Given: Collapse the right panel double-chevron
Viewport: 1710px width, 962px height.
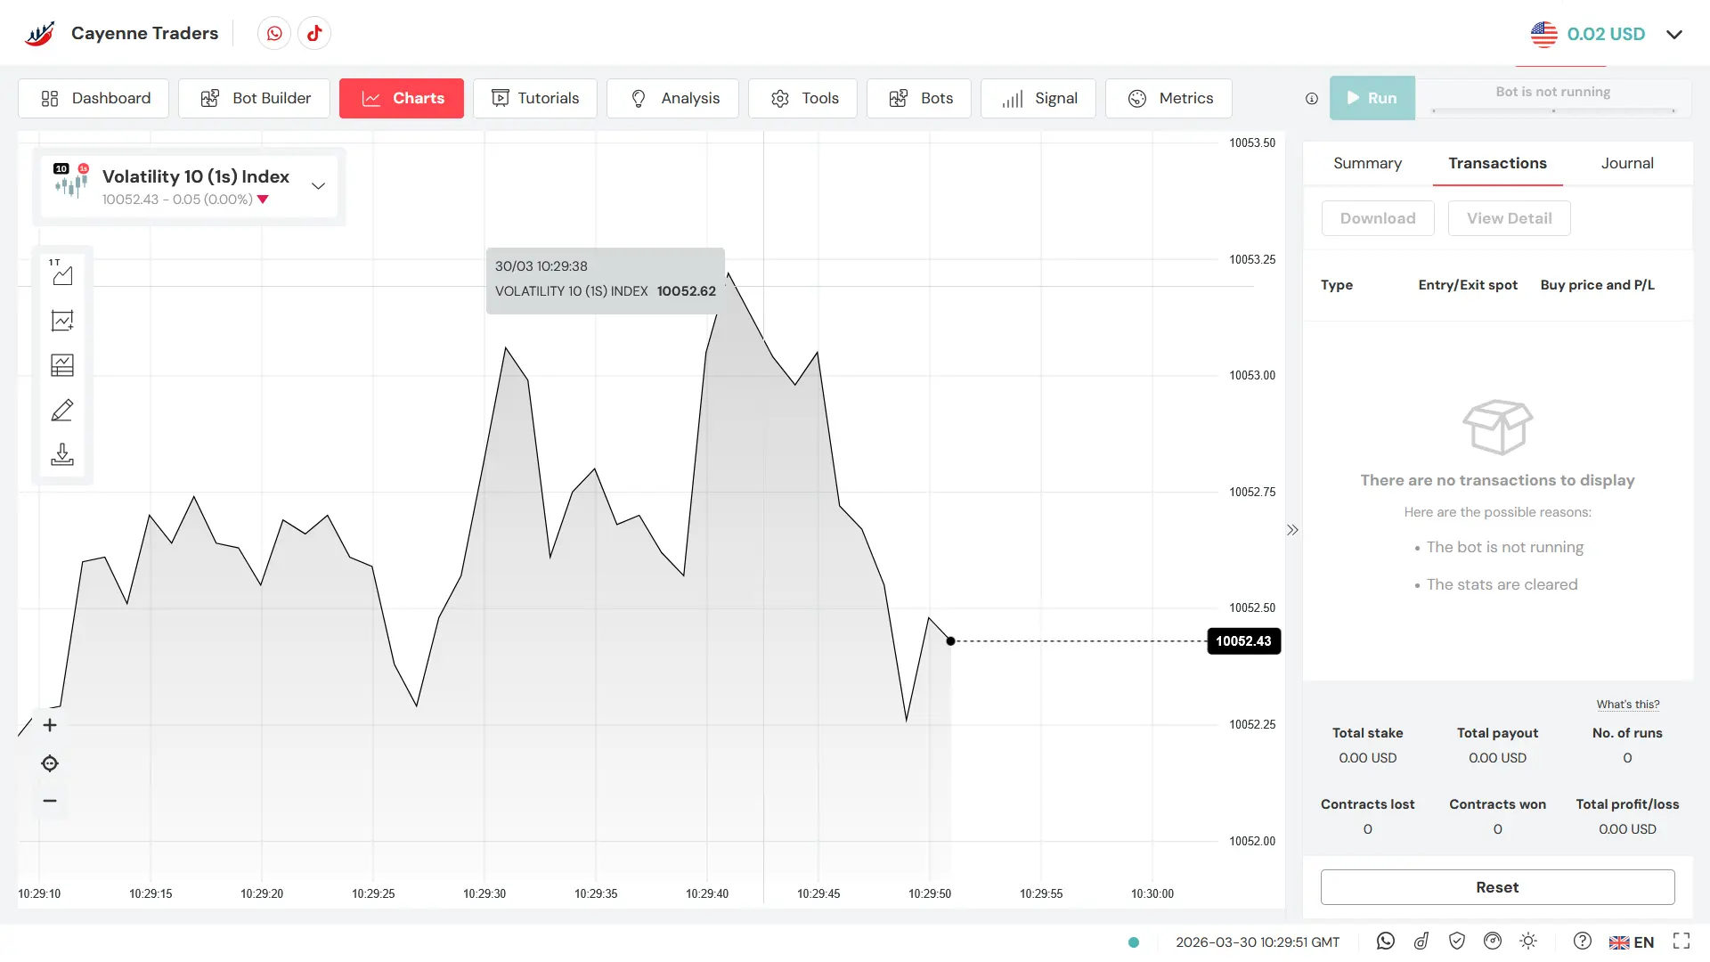Looking at the screenshot, I should [1292, 530].
